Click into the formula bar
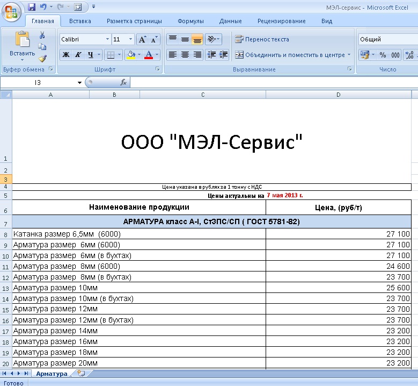The width and height of the screenshot is (418, 386). coord(274,82)
